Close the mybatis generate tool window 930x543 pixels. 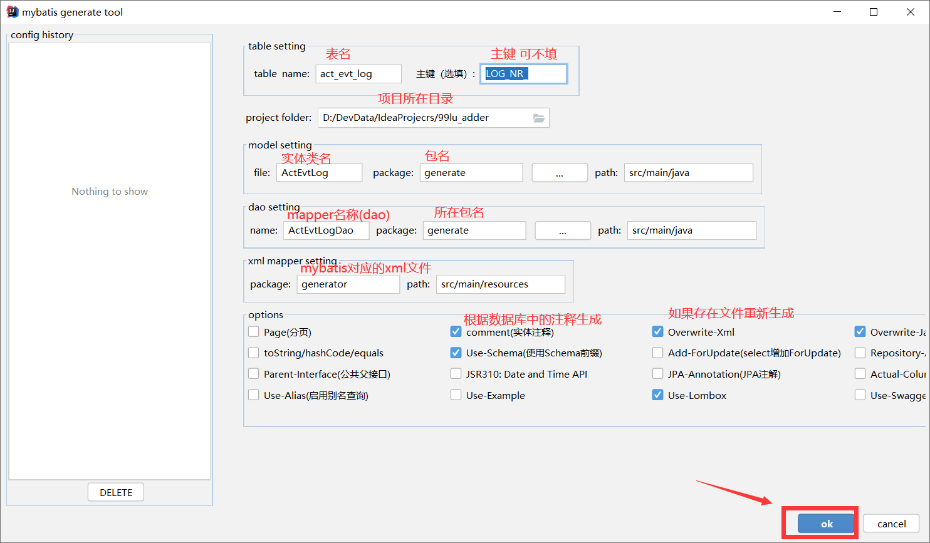tap(911, 12)
